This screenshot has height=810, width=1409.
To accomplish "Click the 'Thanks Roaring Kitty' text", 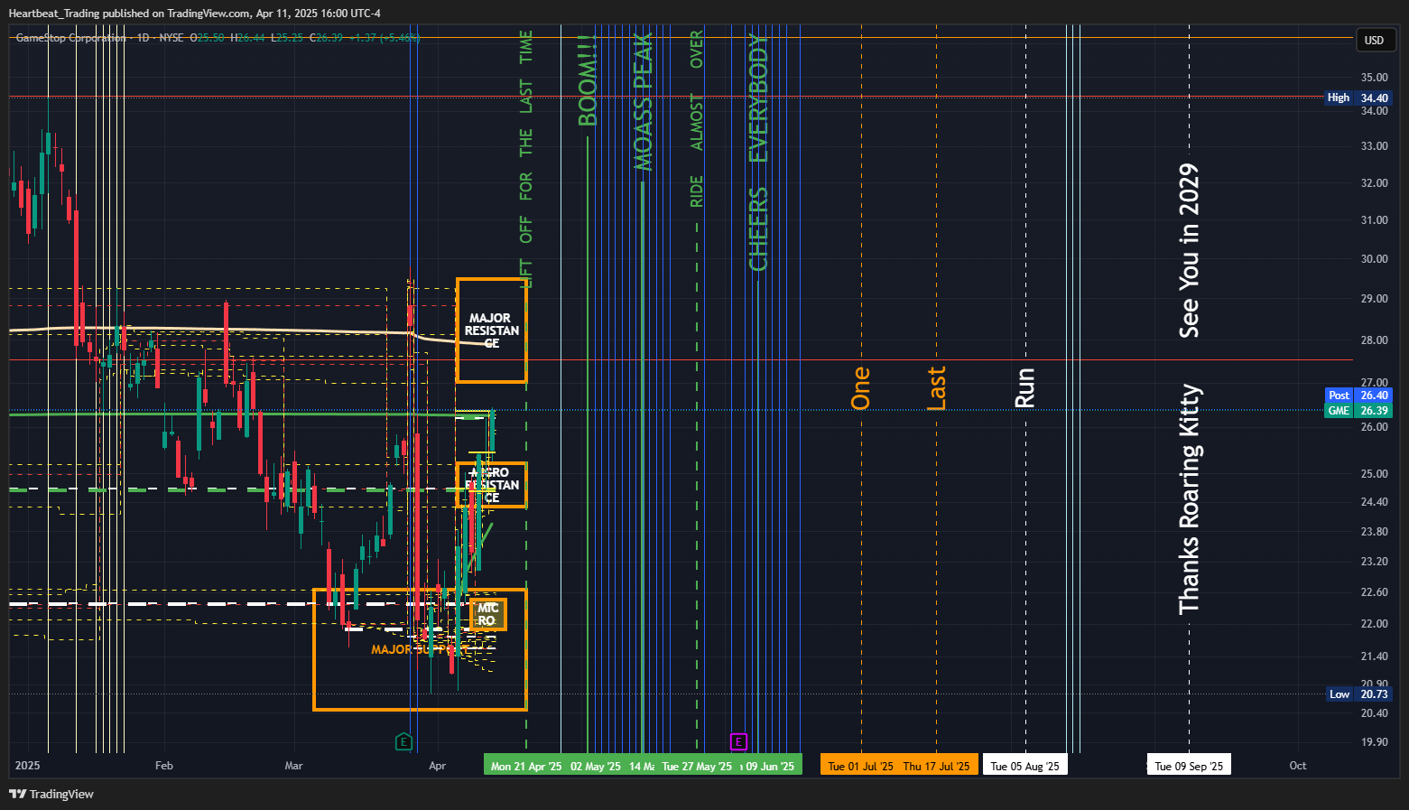I will tap(1190, 499).
